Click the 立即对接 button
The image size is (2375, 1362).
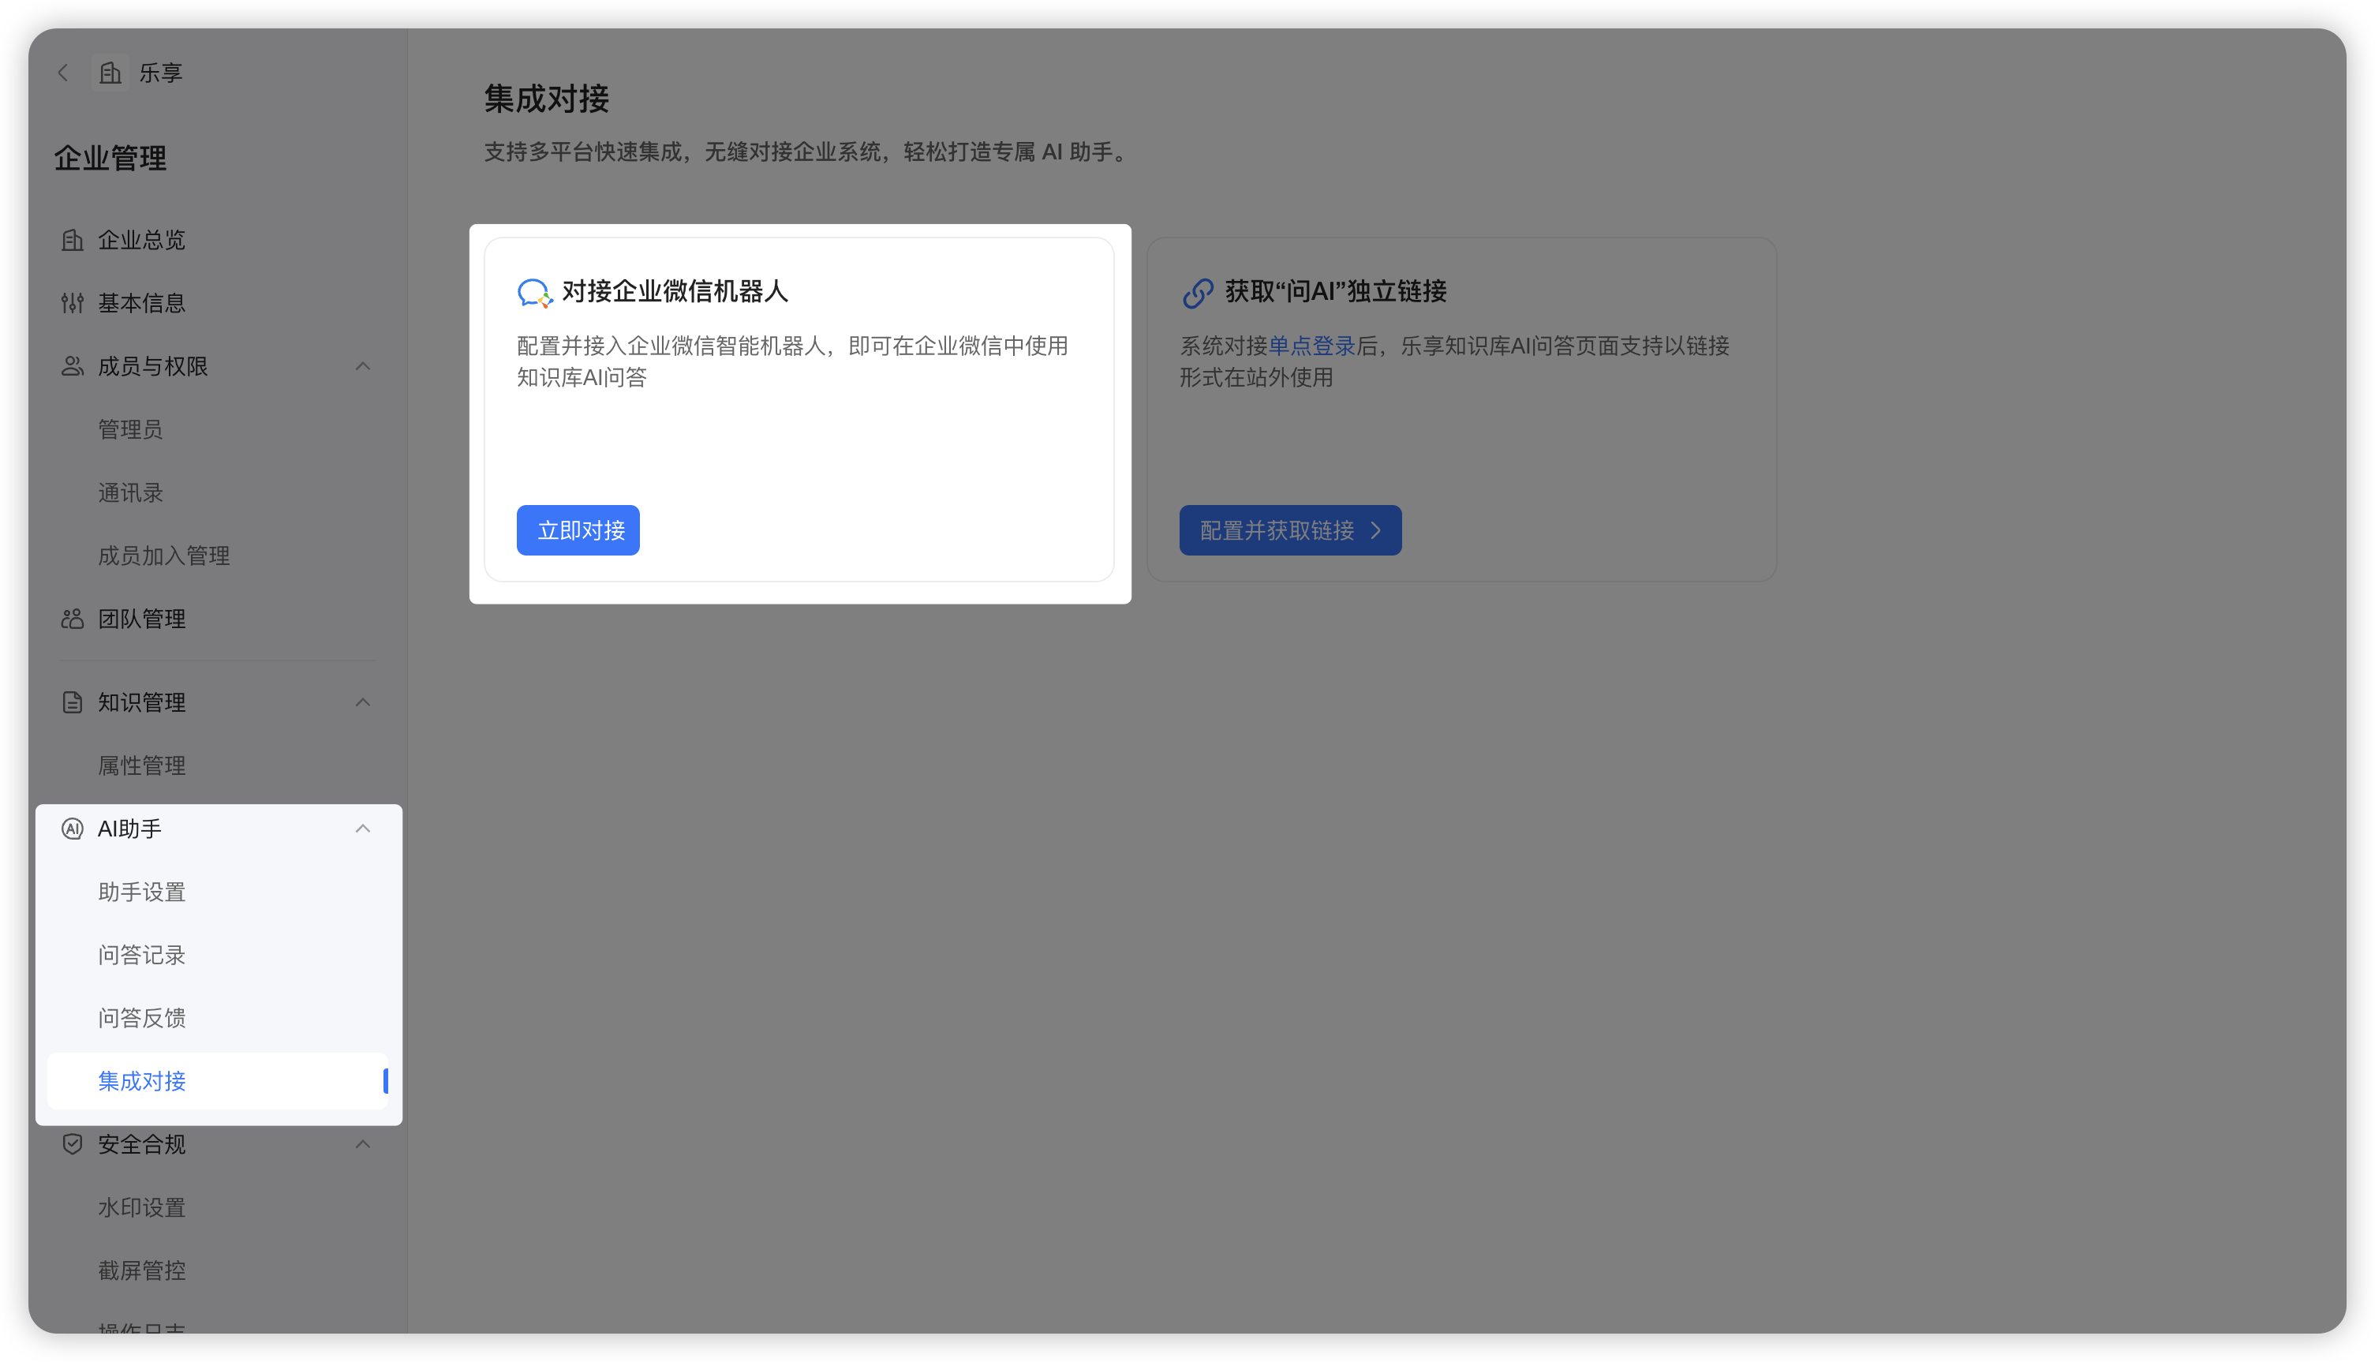click(578, 530)
